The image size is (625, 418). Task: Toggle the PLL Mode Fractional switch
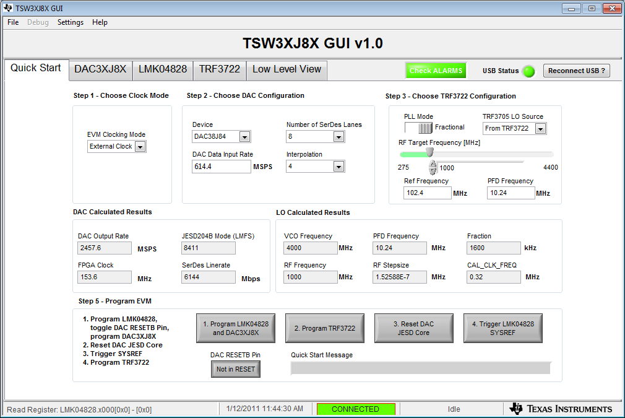(418, 128)
